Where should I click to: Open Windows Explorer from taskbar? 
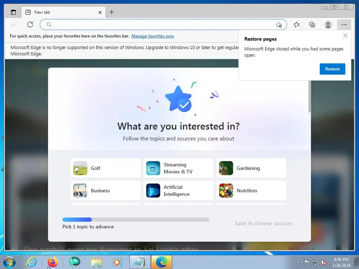tap(96, 262)
